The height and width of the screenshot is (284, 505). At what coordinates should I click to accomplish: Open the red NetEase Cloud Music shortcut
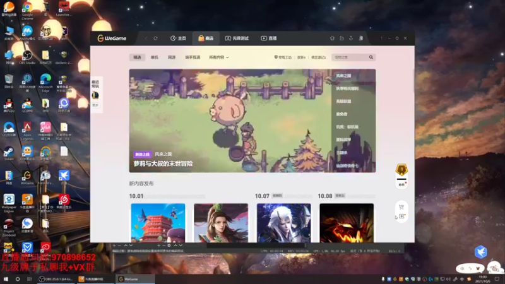point(64,201)
